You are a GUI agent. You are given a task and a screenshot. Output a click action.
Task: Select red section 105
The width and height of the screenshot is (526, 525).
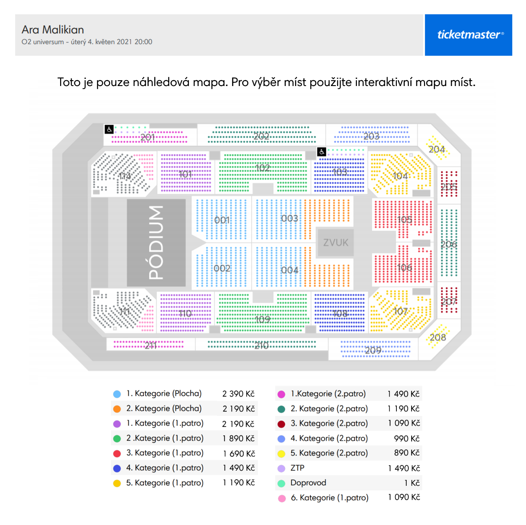403,219
